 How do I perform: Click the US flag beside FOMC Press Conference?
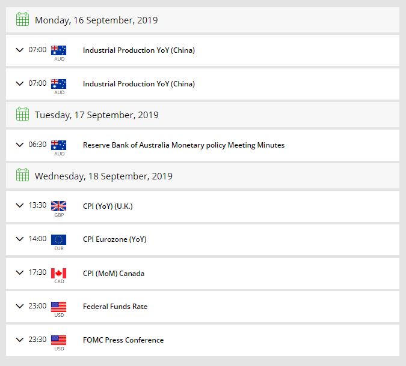(x=58, y=340)
